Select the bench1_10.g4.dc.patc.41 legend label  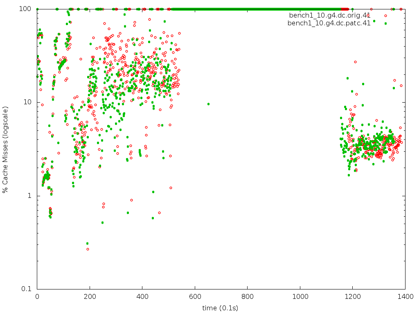tap(329, 23)
